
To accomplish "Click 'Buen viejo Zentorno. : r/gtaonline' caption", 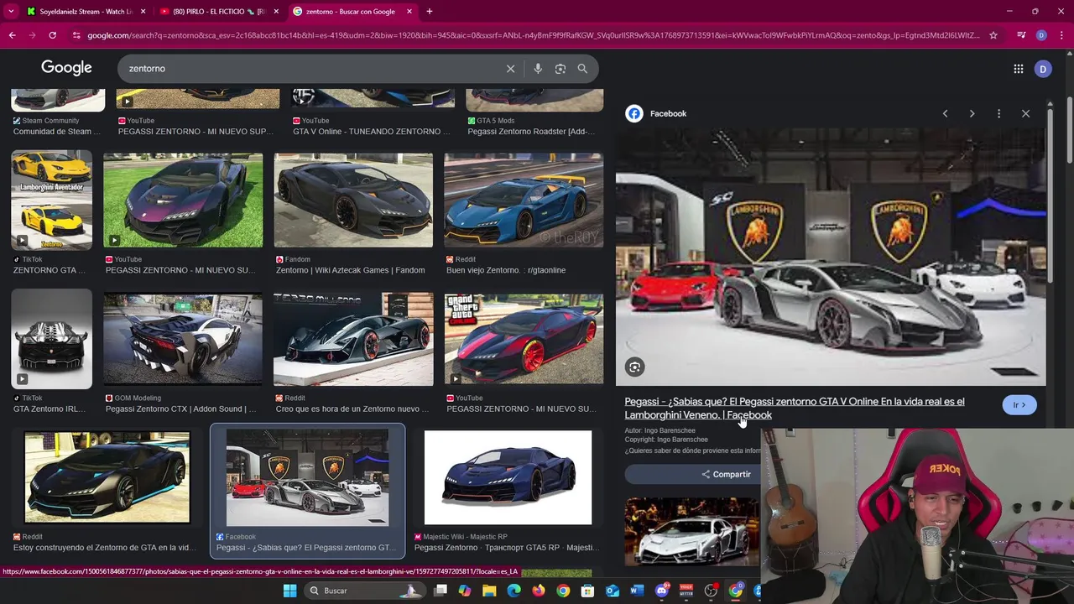I will click(506, 270).
